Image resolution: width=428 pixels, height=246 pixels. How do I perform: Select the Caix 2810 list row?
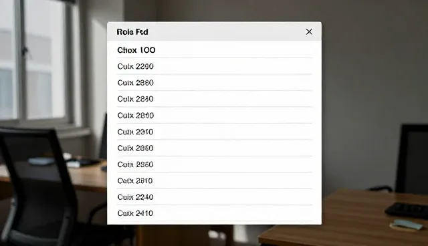point(214,180)
